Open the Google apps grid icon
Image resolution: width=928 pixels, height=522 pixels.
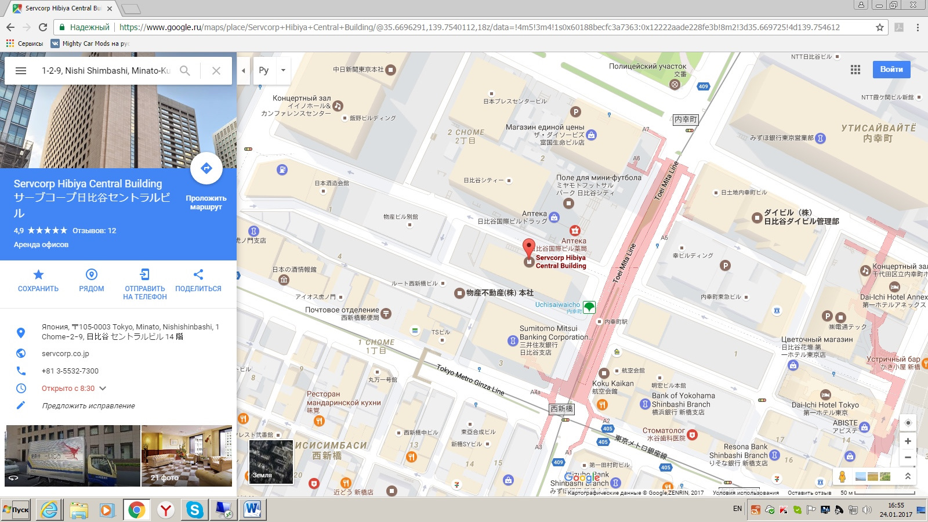855,70
